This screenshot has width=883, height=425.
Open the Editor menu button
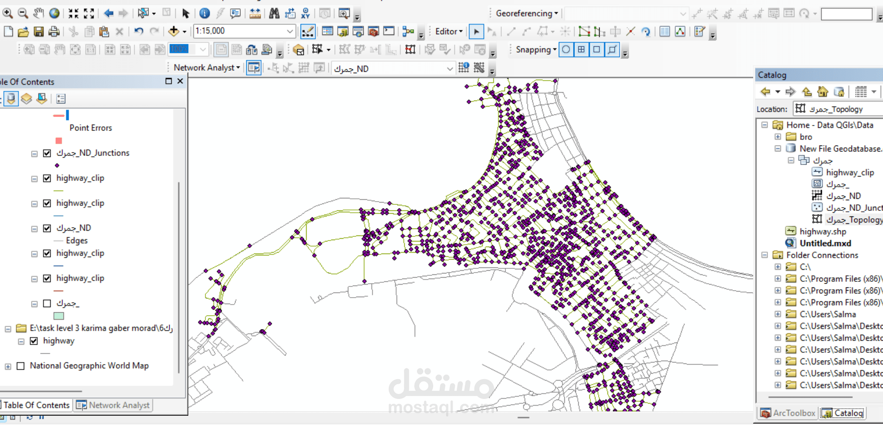[x=449, y=32]
